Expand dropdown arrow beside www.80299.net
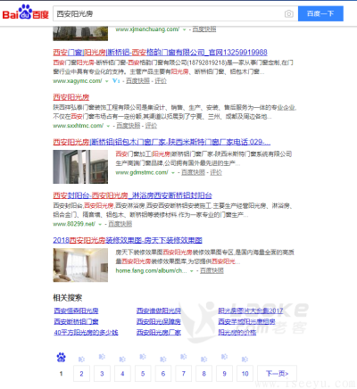 (100, 224)
